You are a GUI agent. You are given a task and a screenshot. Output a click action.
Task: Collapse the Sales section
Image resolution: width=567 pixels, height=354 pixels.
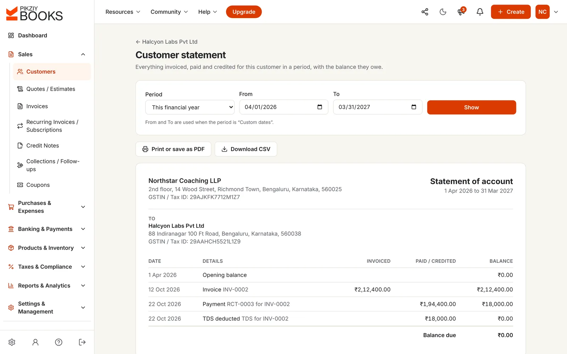(47, 54)
